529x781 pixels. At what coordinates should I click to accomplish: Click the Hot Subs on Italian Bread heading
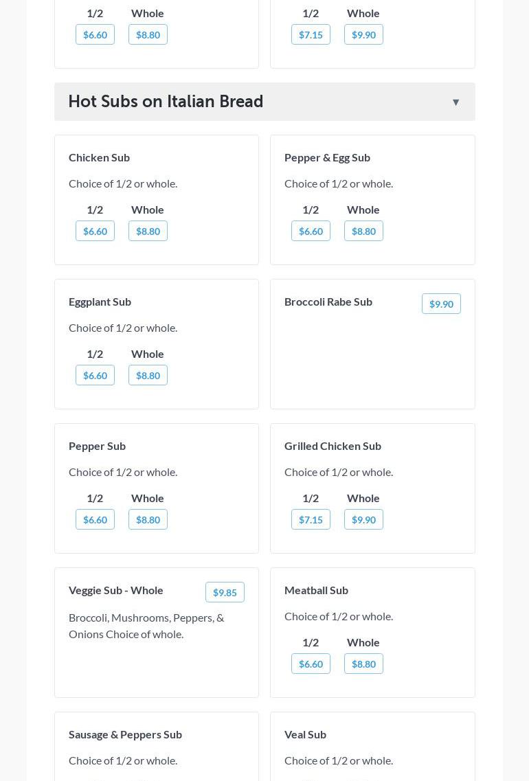(x=166, y=102)
